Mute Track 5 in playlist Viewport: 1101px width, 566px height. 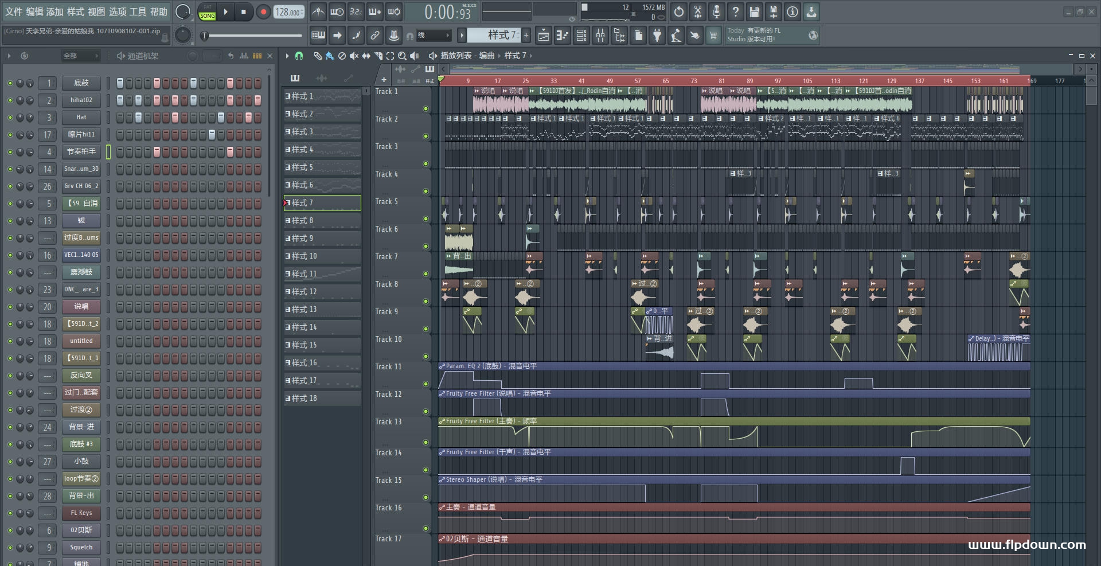(x=425, y=218)
